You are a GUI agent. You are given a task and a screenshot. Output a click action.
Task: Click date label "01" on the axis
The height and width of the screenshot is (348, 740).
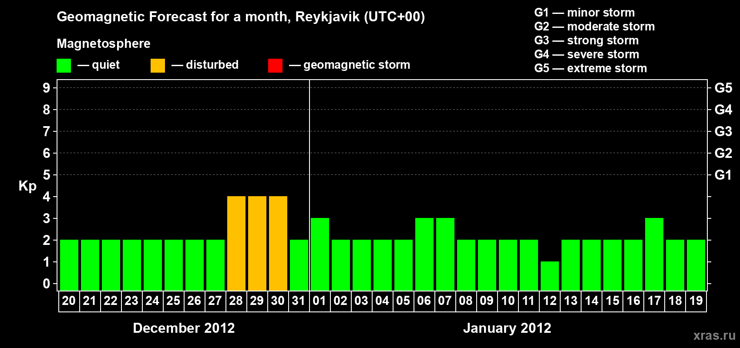[x=320, y=301]
